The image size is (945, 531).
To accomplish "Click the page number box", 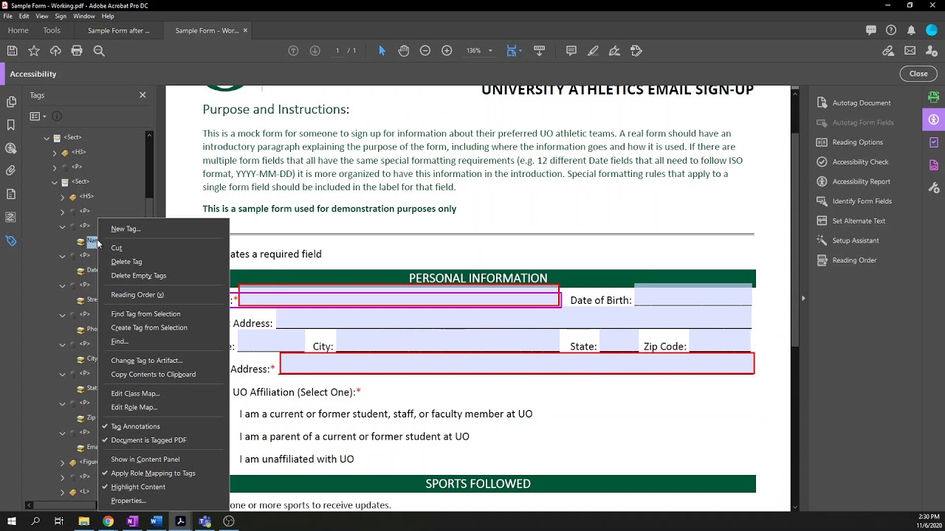I will coord(337,51).
